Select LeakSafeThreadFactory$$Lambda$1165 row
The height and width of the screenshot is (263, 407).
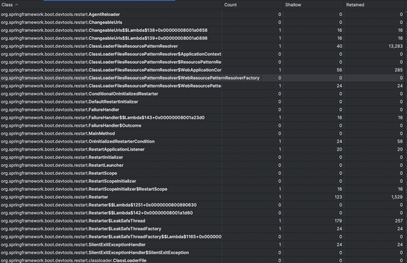point(202,237)
